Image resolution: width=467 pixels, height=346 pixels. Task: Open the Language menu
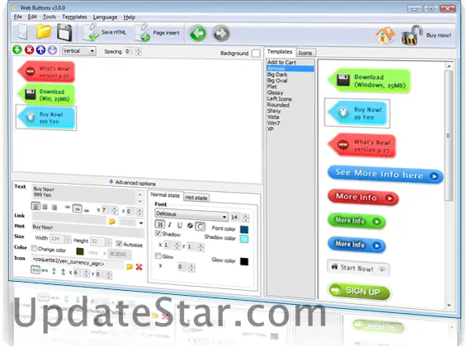click(x=105, y=17)
